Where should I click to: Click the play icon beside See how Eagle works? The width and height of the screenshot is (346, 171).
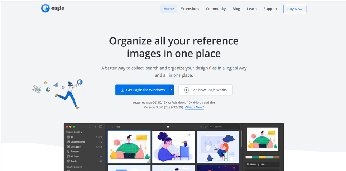(x=187, y=90)
